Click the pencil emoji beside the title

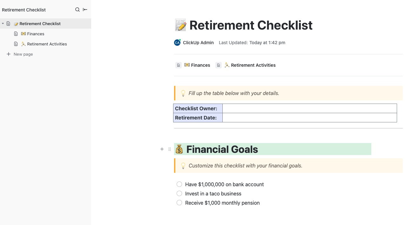point(180,25)
